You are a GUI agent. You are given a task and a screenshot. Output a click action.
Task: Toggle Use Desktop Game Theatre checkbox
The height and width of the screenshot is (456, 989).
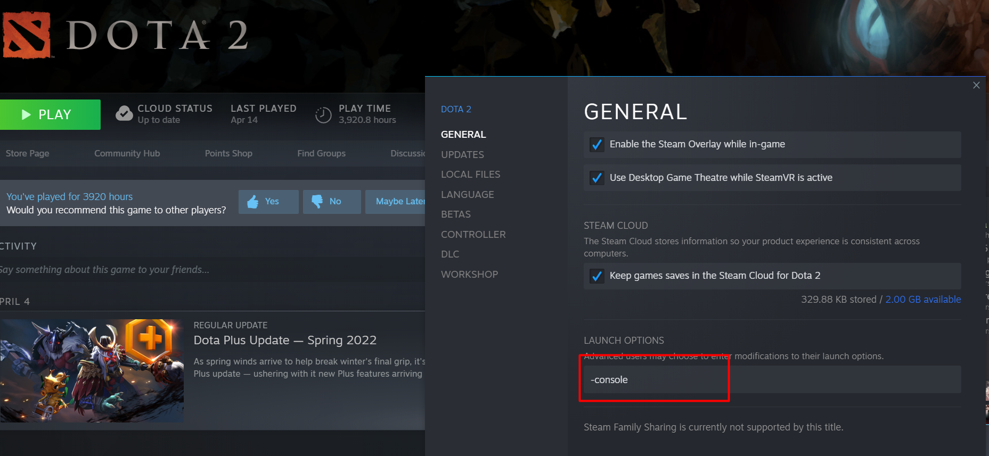point(597,178)
